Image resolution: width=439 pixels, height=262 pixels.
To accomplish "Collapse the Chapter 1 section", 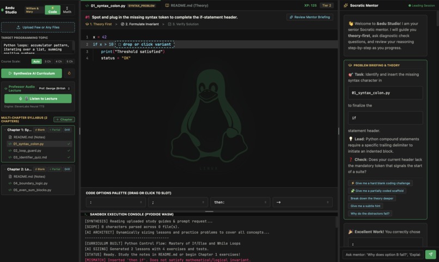I will (x=5, y=130).
